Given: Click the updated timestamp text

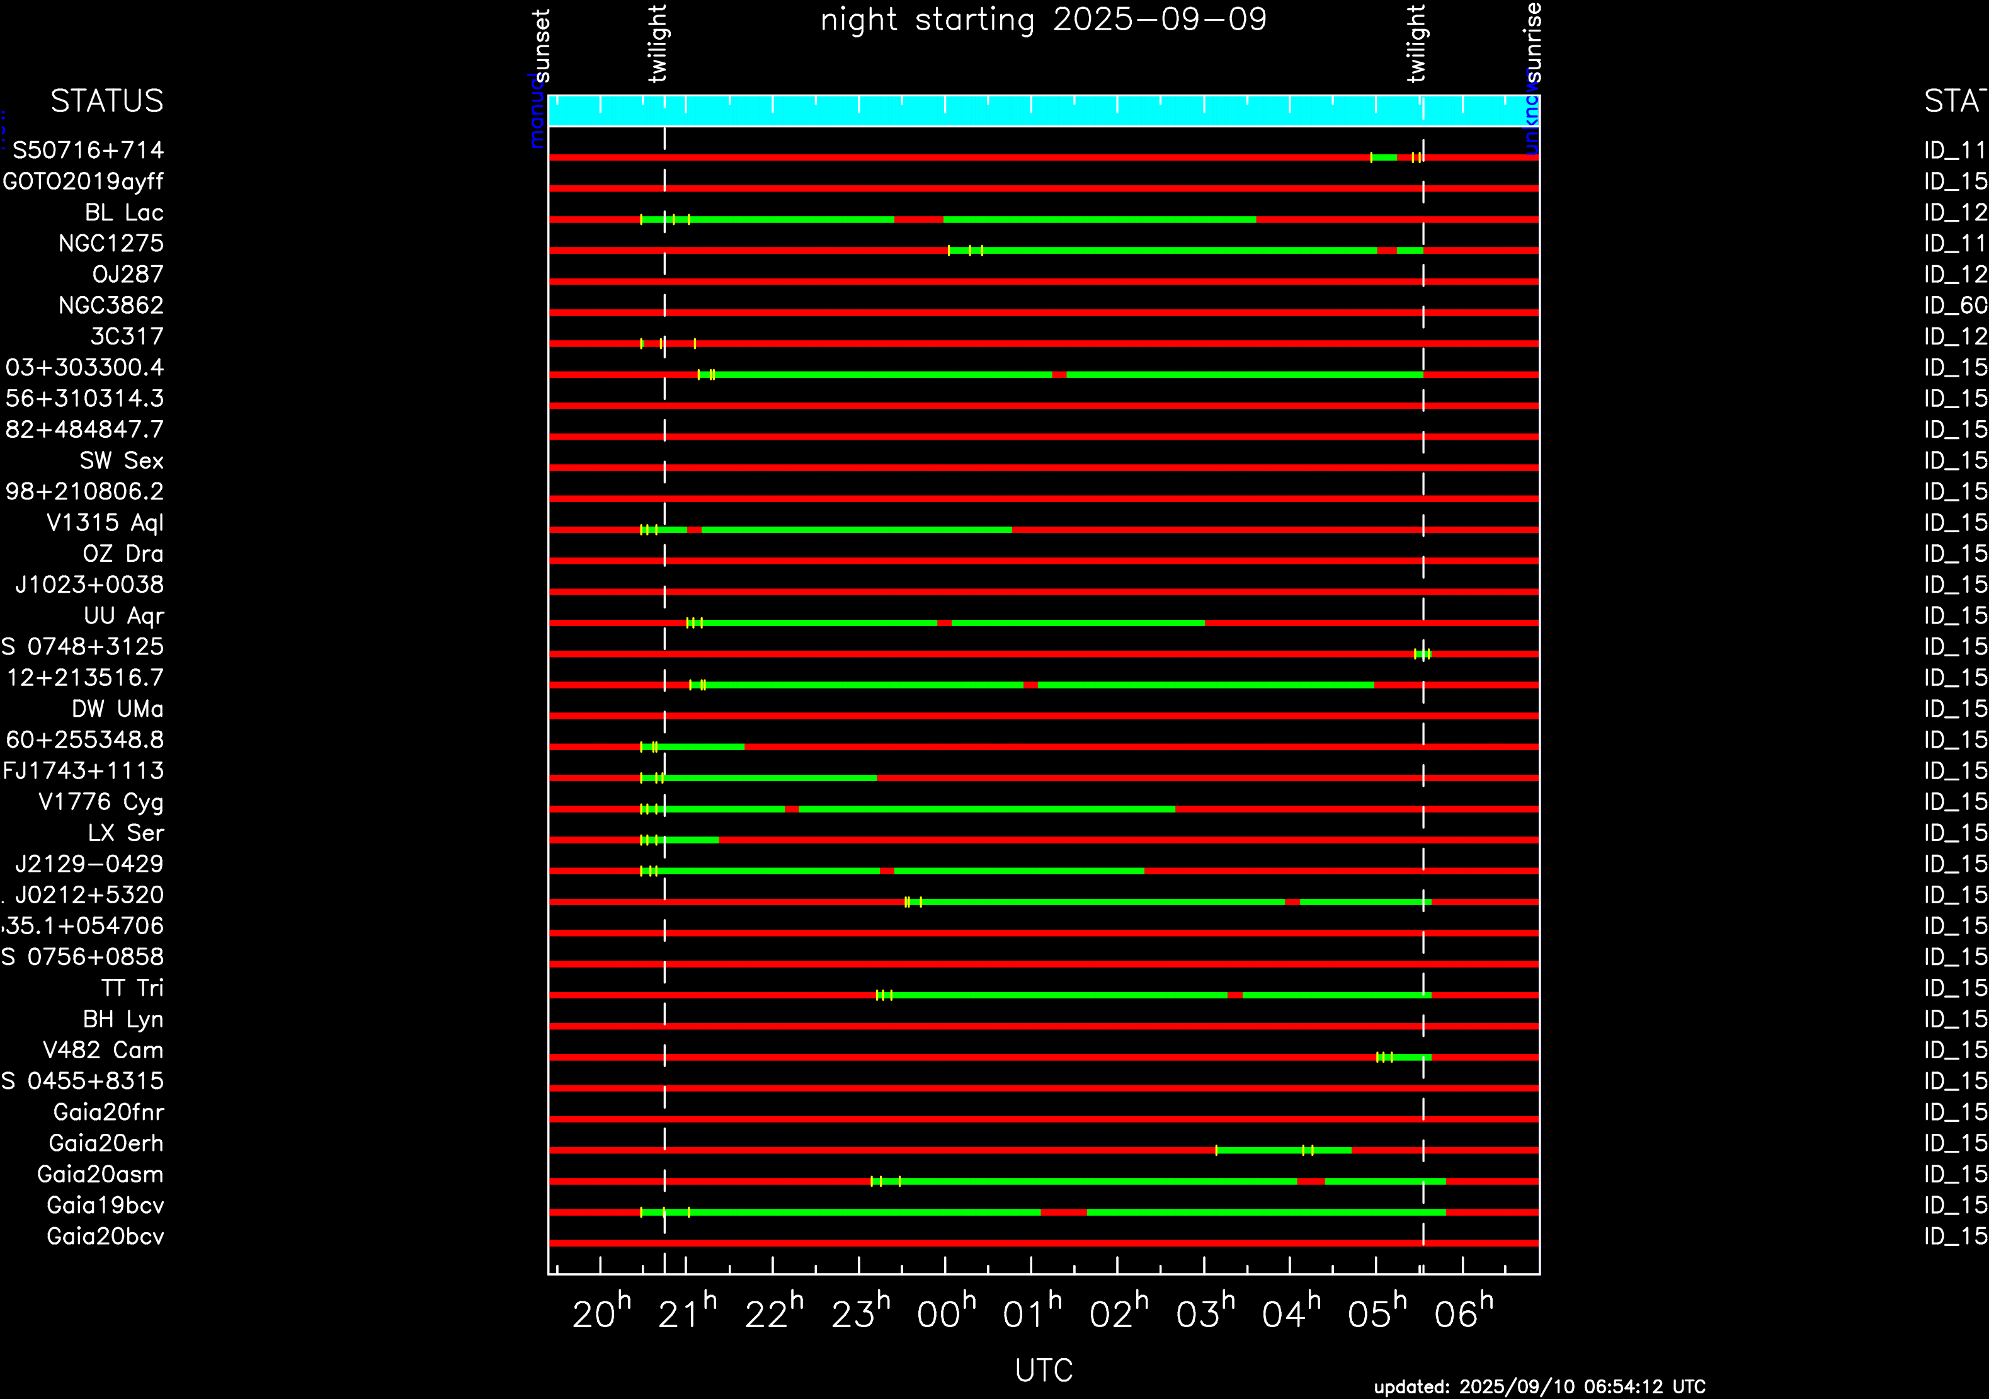Looking at the screenshot, I should 1539,1387.
